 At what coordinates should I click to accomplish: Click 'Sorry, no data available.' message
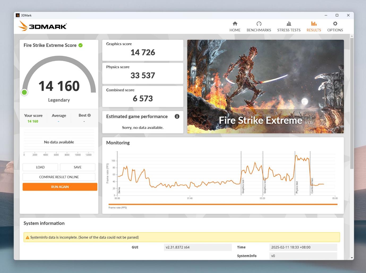tap(143, 127)
